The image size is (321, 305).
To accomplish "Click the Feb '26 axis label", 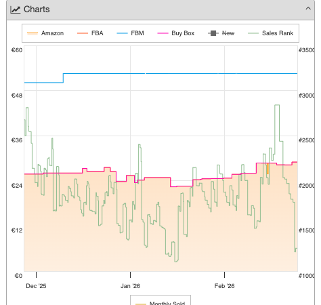I will coord(224,286).
